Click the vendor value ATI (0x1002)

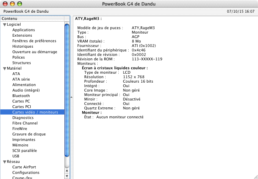tap(144, 46)
